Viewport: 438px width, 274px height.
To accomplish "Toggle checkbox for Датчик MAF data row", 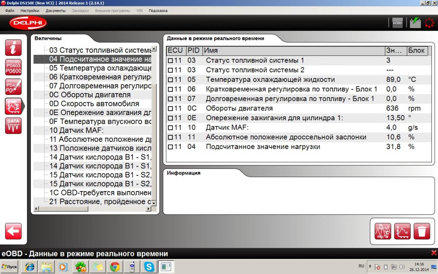I will tap(170, 128).
